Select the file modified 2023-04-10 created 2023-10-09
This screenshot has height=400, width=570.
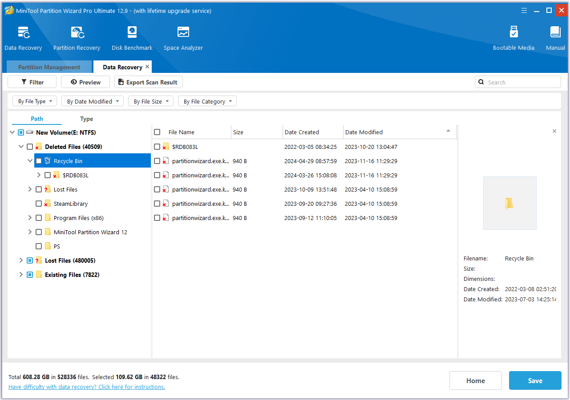point(305,189)
